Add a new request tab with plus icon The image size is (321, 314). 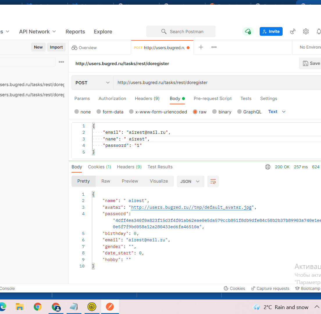[x=201, y=47]
